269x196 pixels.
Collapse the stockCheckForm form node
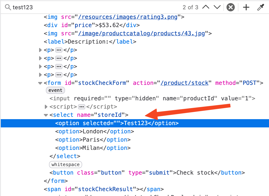40,83
